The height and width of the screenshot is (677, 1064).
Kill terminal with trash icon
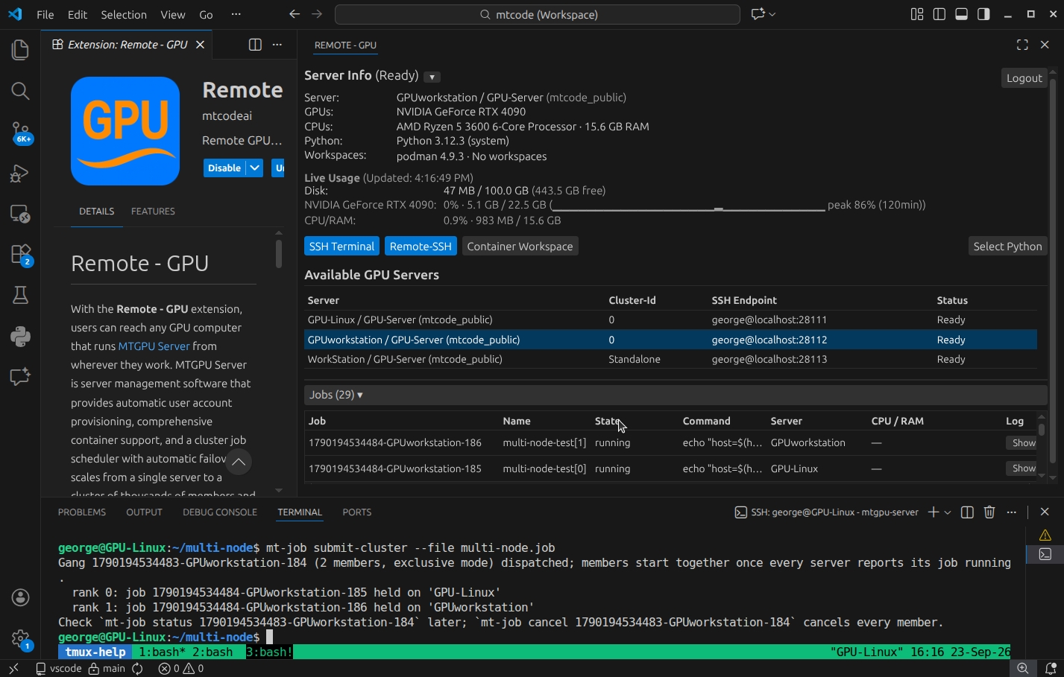pos(989,512)
